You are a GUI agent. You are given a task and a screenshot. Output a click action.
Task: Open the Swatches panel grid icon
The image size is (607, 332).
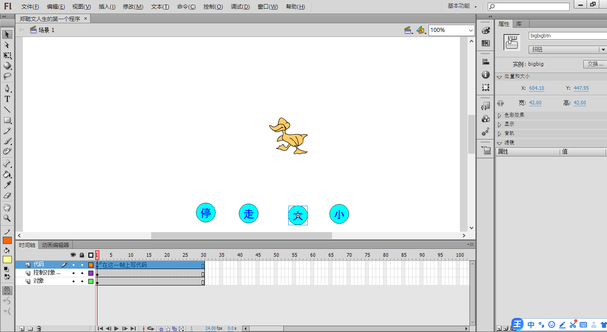click(486, 43)
